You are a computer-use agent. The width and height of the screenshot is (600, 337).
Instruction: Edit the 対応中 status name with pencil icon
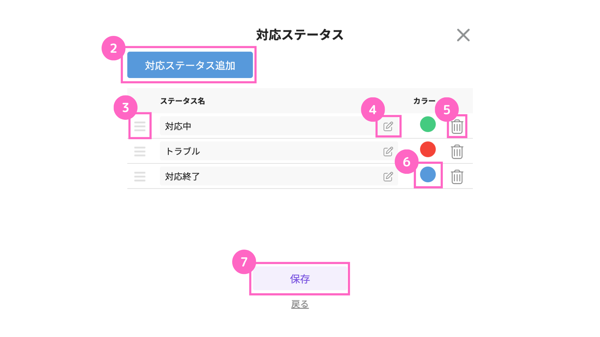(x=388, y=126)
